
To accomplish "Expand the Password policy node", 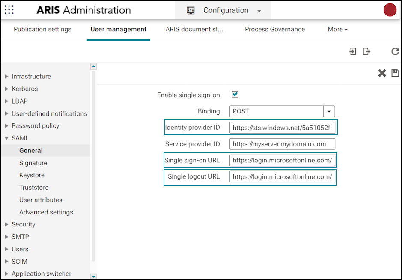I will (x=7, y=125).
